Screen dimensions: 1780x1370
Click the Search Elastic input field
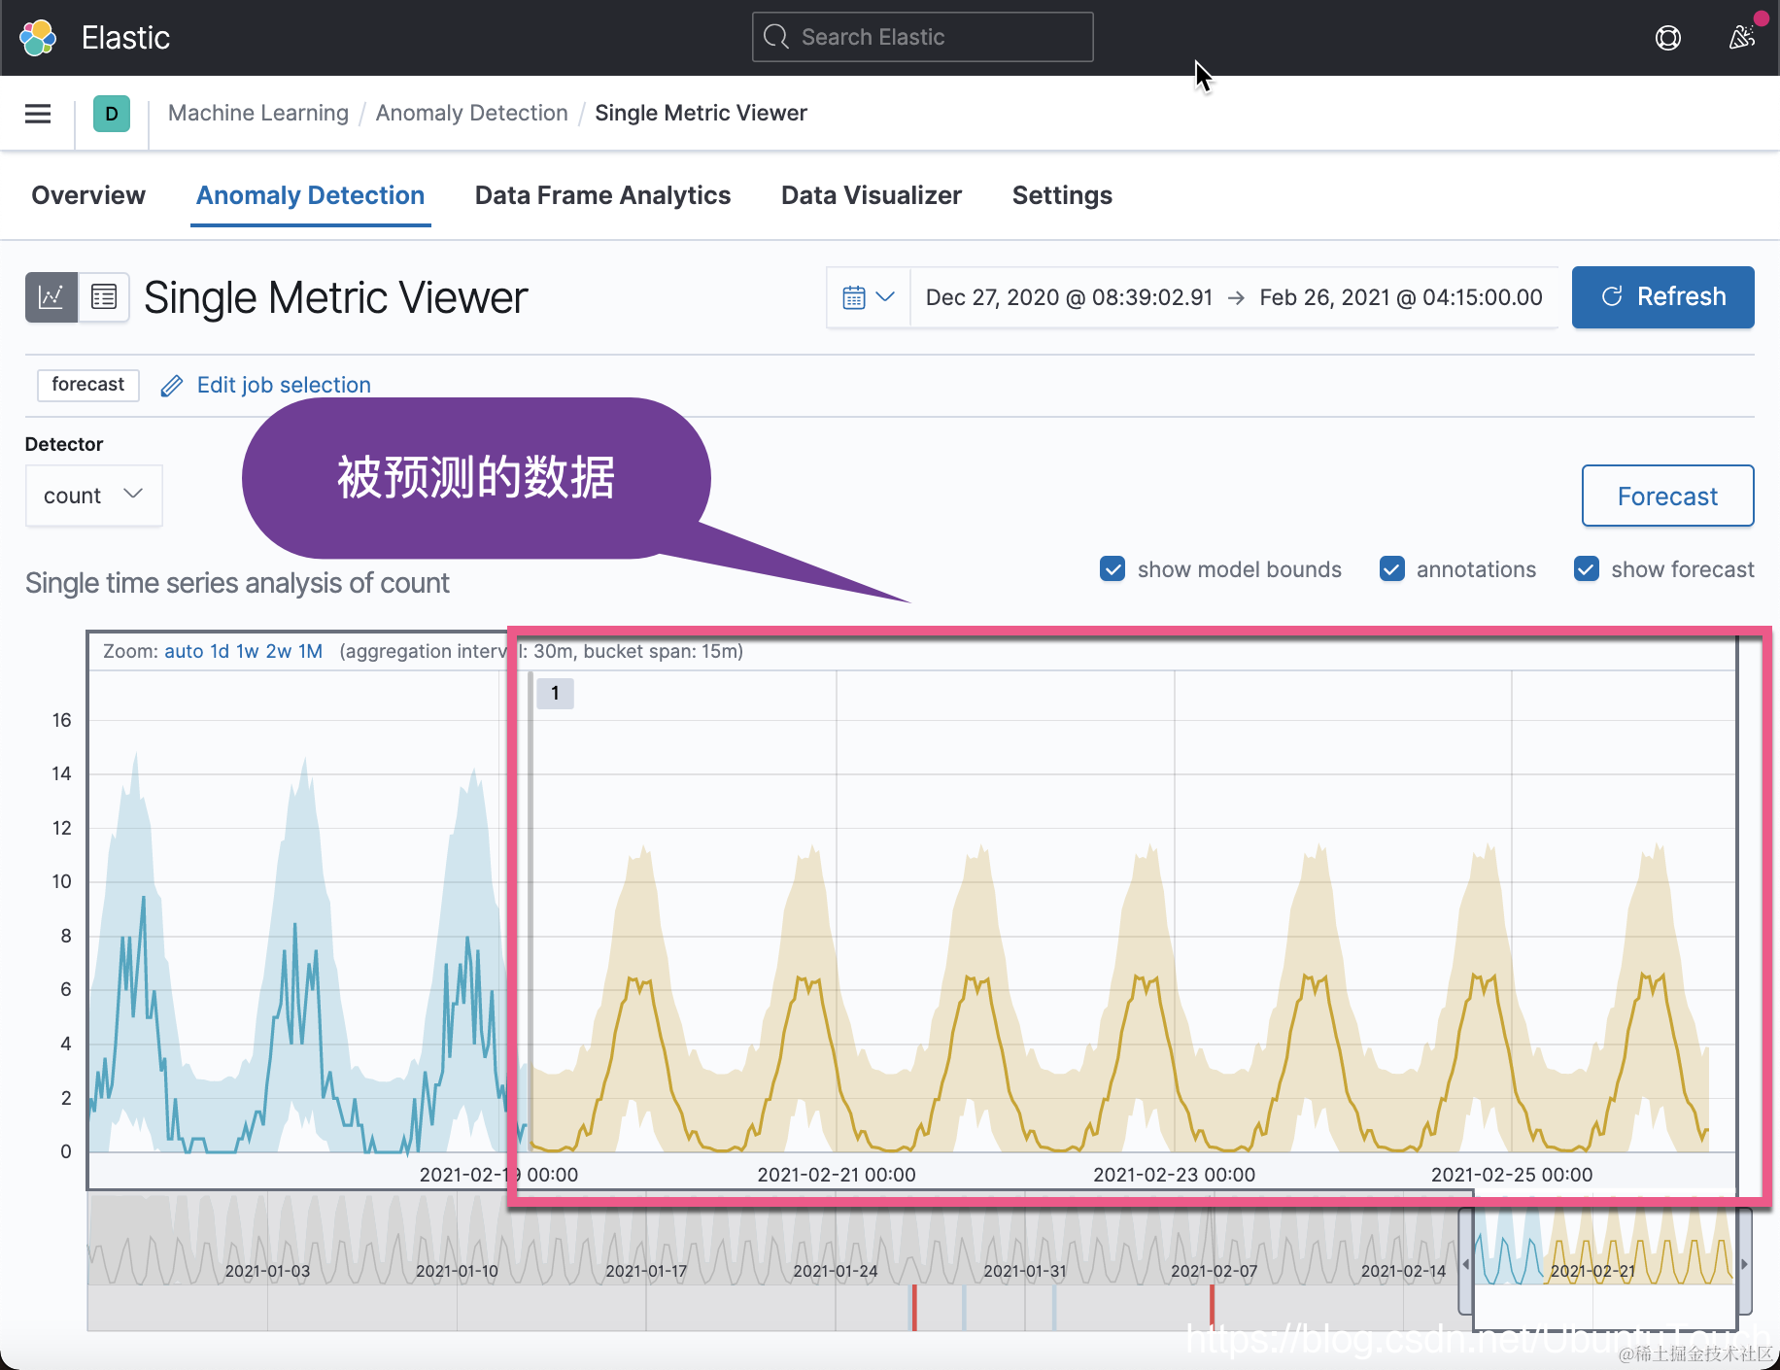[x=922, y=37]
